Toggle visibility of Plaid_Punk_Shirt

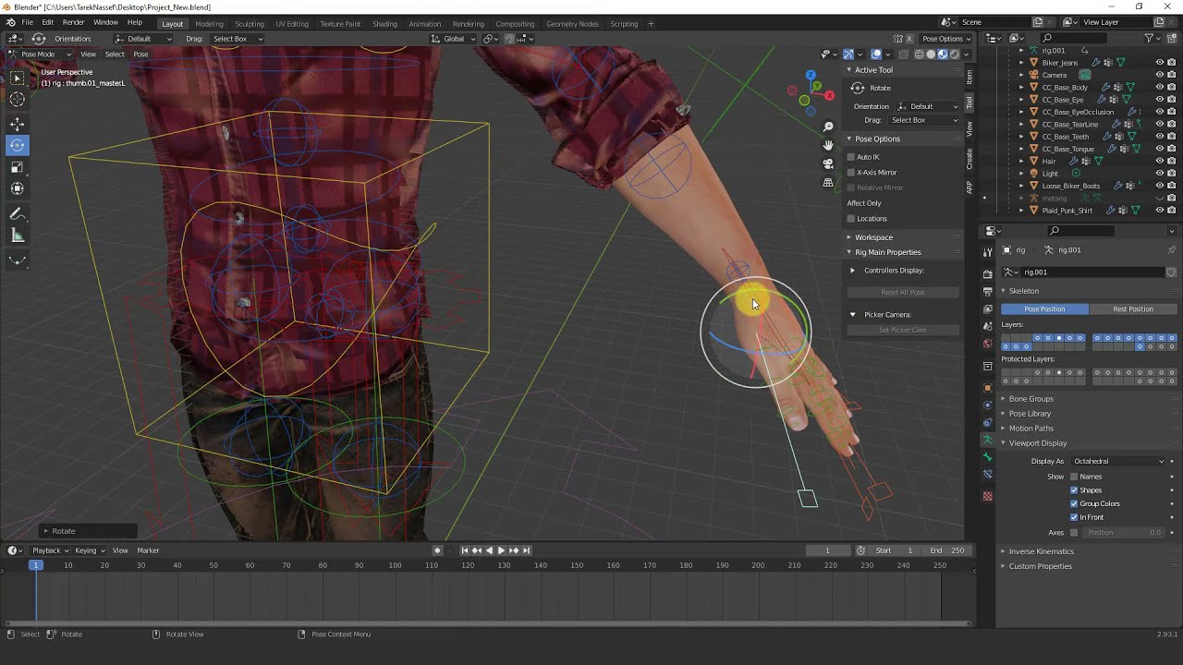click(x=1160, y=211)
